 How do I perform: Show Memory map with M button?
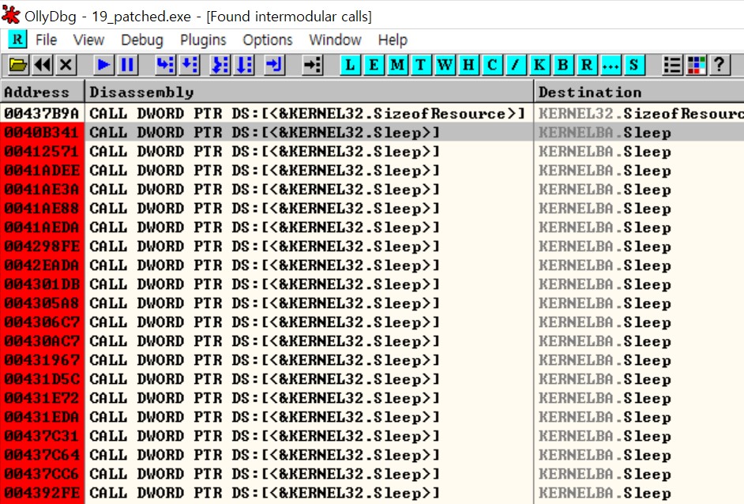(x=397, y=65)
